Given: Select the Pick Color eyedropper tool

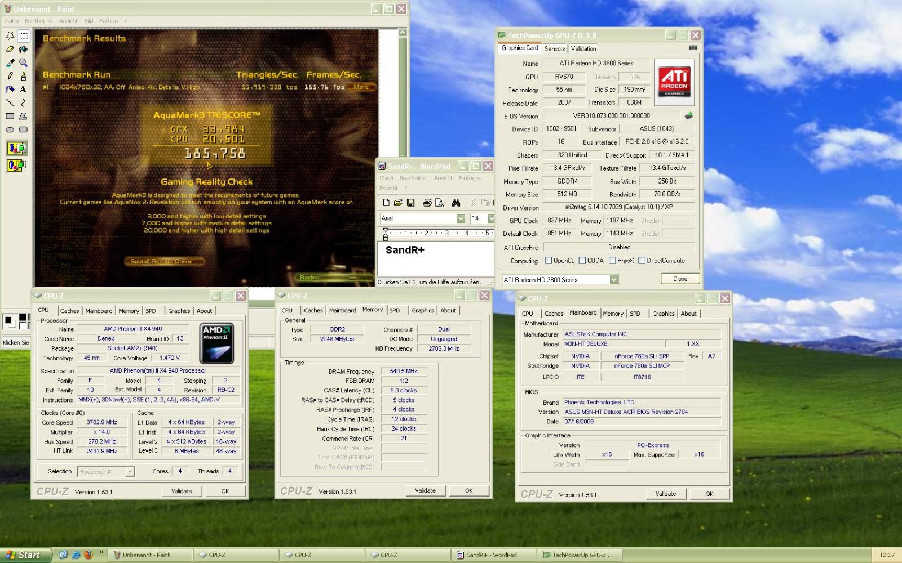Looking at the screenshot, I should (10, 62).
